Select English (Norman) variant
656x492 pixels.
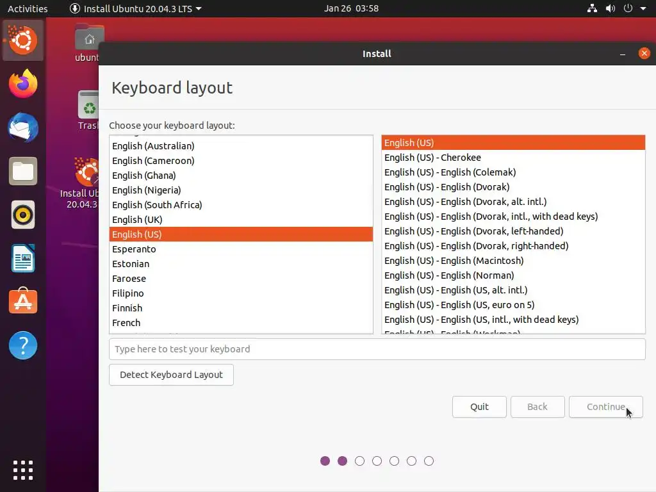513,275
